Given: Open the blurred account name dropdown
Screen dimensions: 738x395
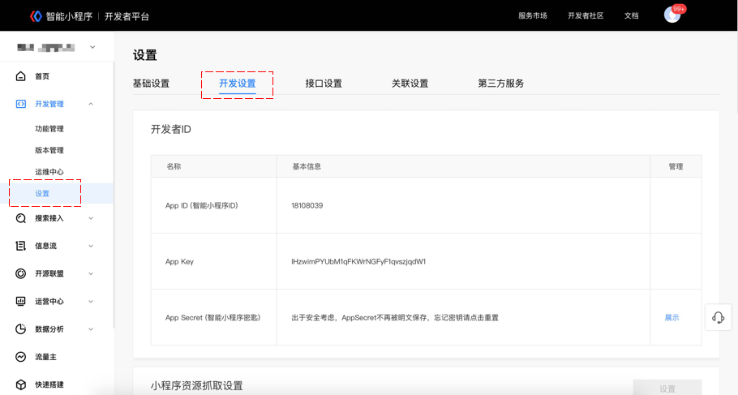Looking at the screenshot, I should coord(57,47).
